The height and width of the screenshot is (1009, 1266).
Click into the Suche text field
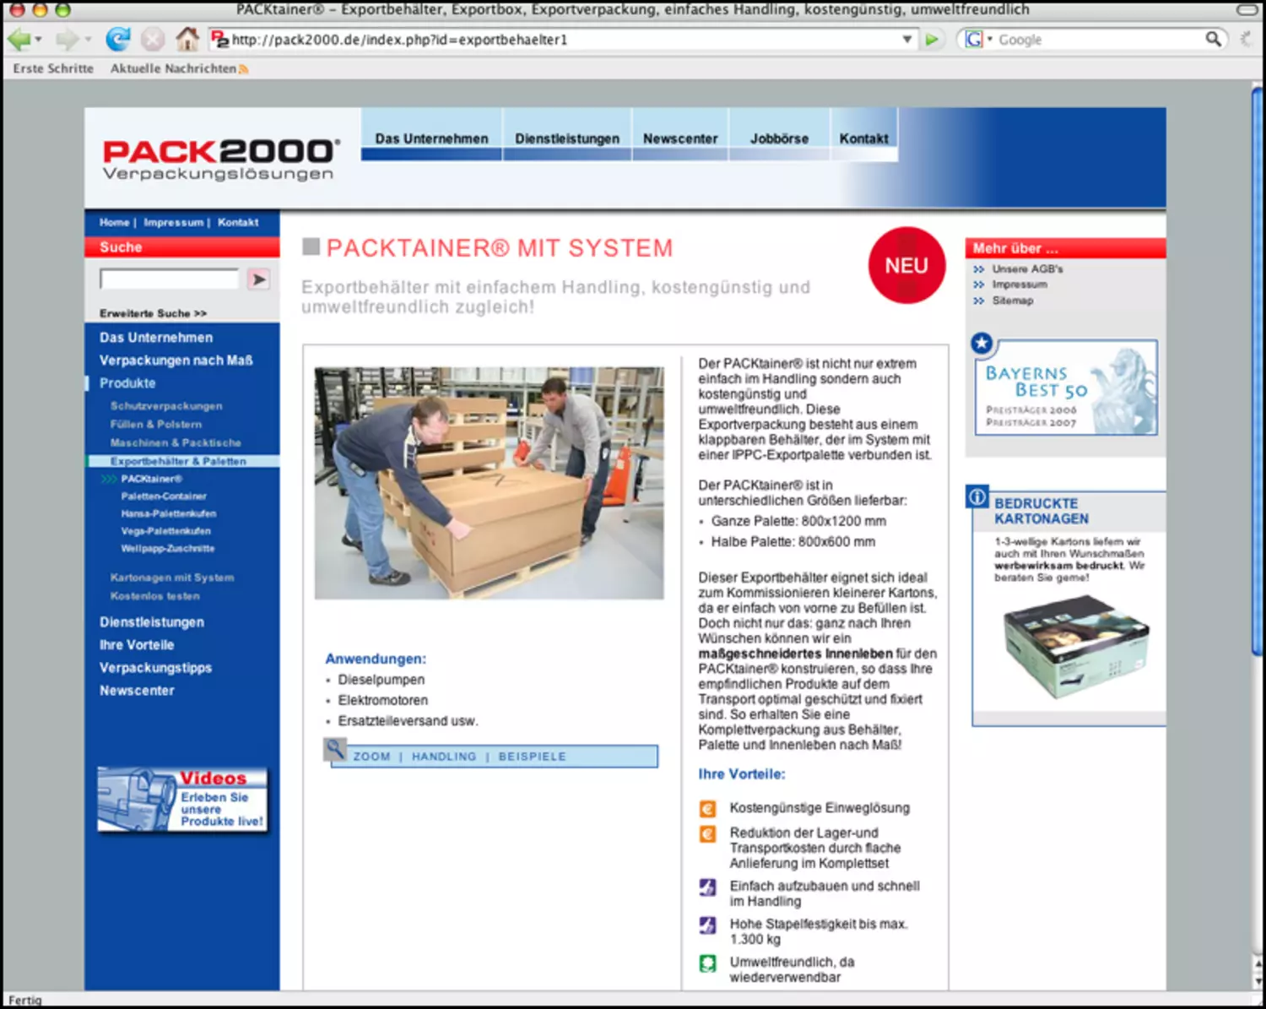[170, 279]
